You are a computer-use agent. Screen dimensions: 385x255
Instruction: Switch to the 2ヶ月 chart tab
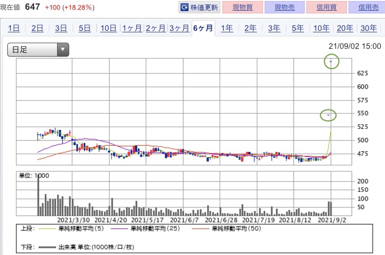(156, 28)
